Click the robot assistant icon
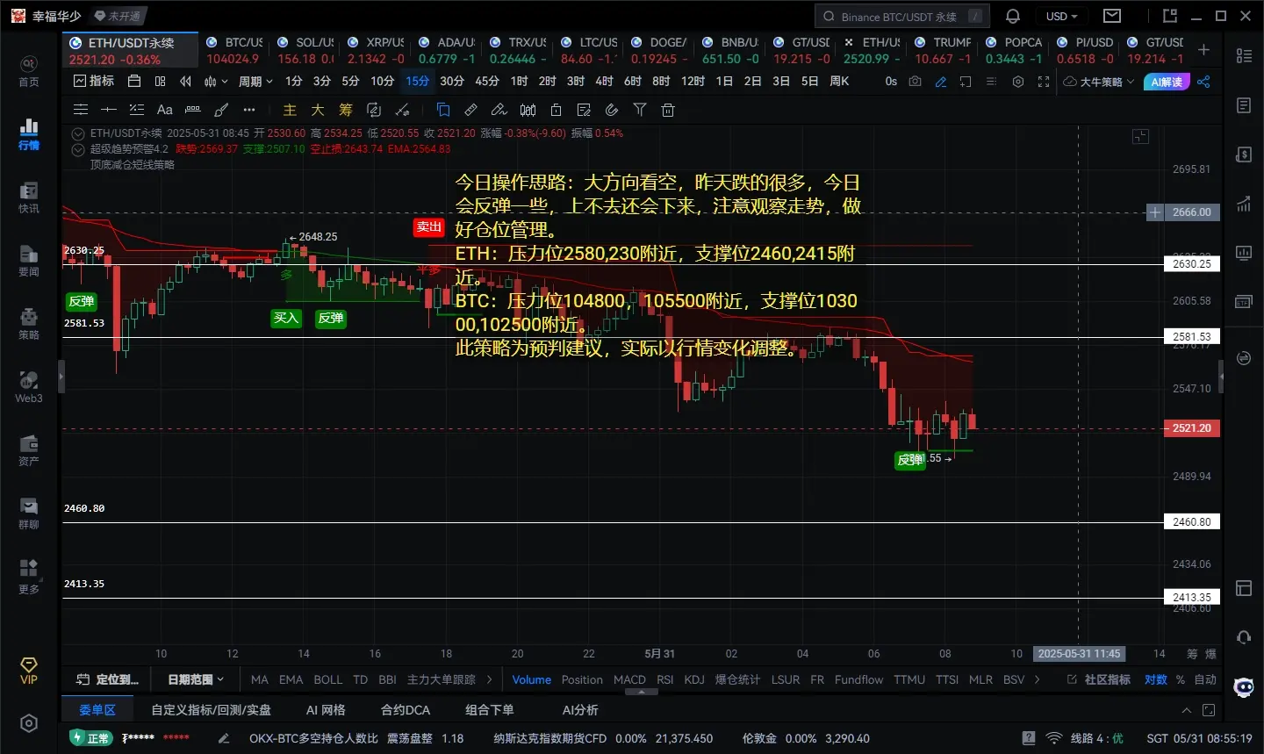Screen dimensions: 1264x754 pyautogui.click(x=1244, y=687)
